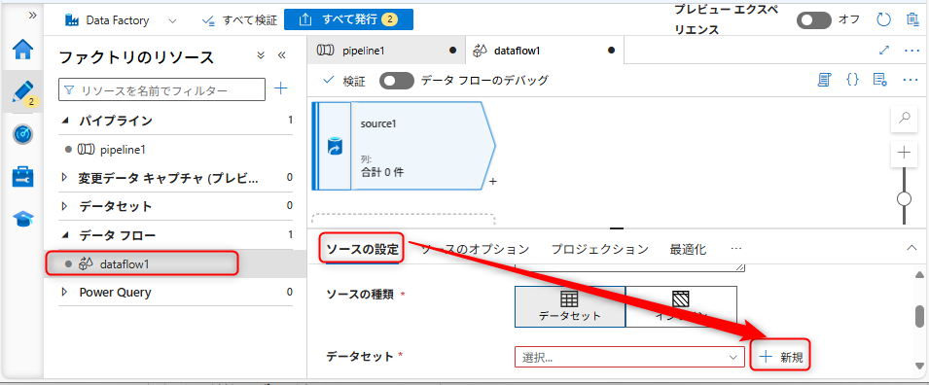929x385 pixels.
Task: Click 新規 to create a dataset
Action: click(781, 357)
